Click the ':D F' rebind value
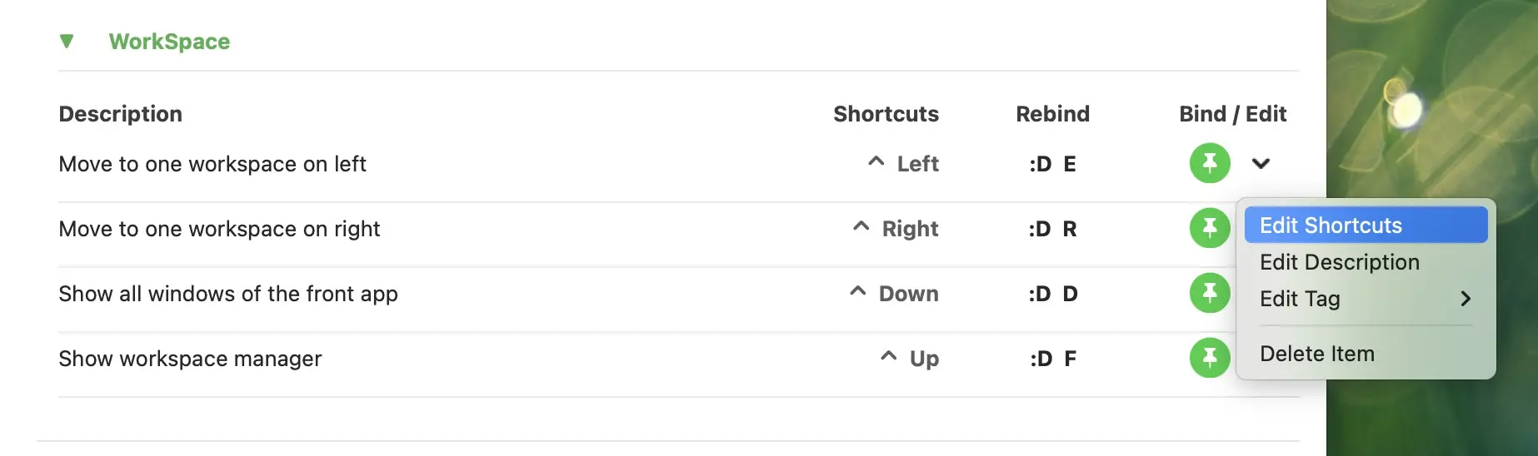 pos(1052,359)
